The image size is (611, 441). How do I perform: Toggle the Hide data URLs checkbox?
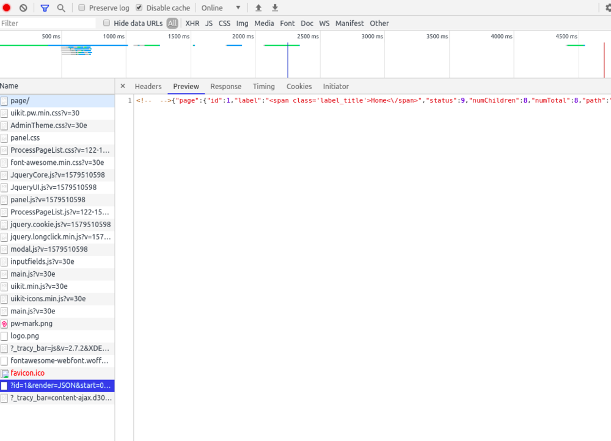pos(107,23)
